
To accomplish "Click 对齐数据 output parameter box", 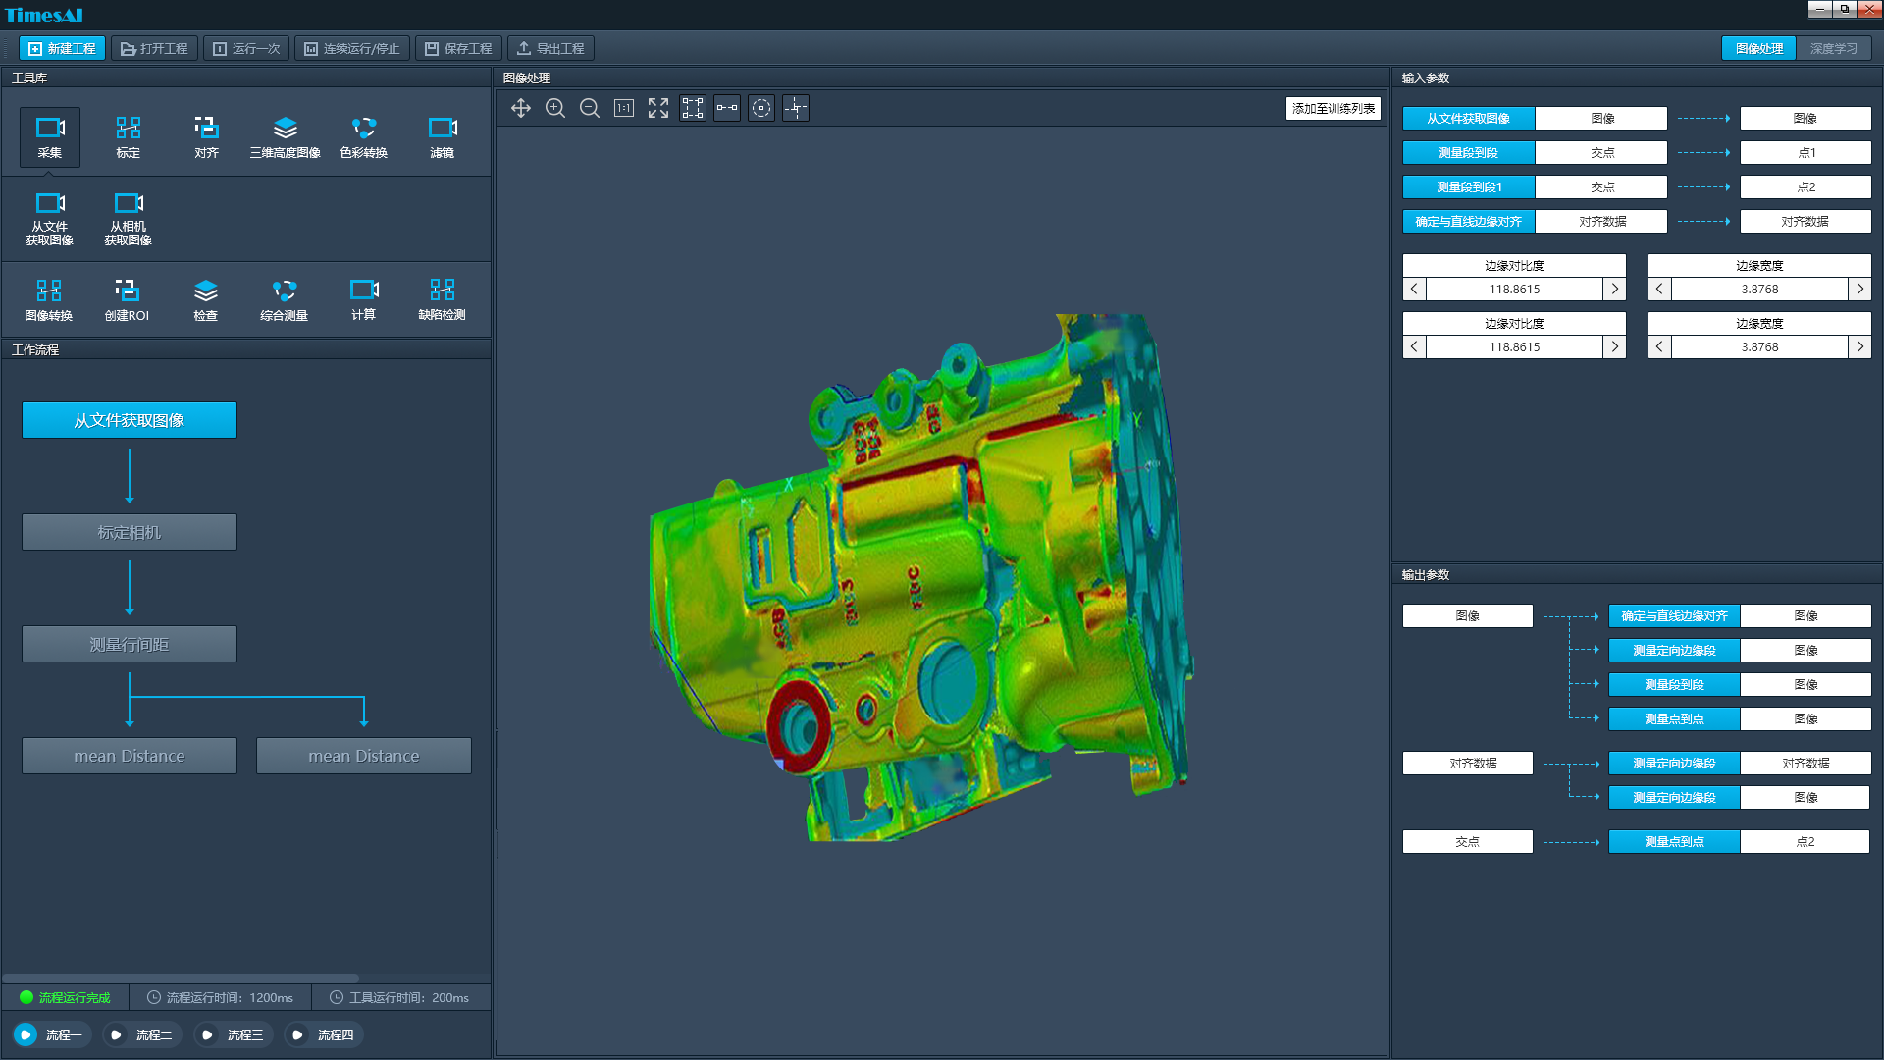I will tap(1467, 763).
